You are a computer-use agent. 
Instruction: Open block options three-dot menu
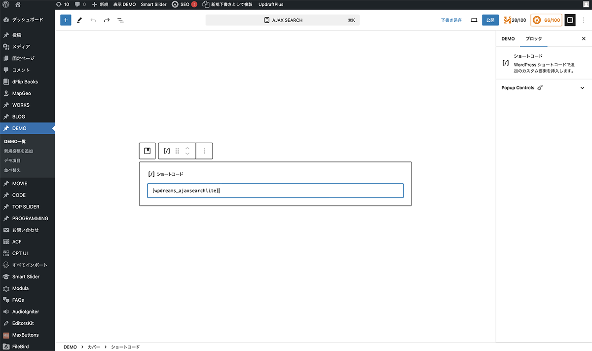204,151
